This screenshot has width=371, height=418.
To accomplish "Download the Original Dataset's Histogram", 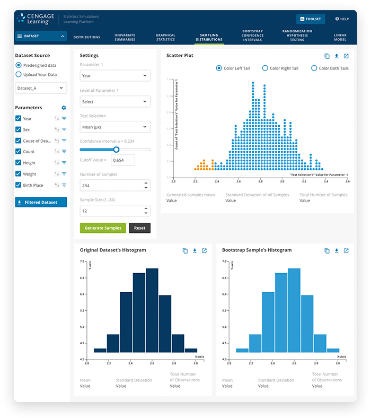I will point(195,251).
